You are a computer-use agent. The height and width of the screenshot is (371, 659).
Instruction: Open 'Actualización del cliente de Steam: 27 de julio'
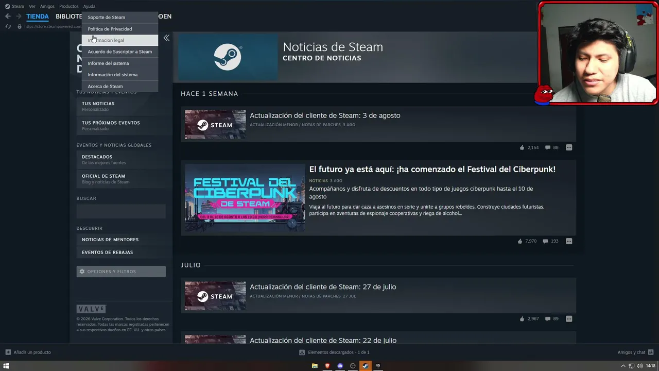tap(323, 287)
